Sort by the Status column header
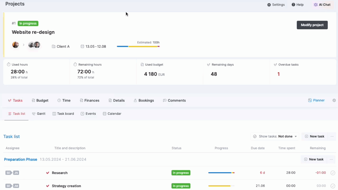This screenshot has width=338, height=190. tap(176, 148)
